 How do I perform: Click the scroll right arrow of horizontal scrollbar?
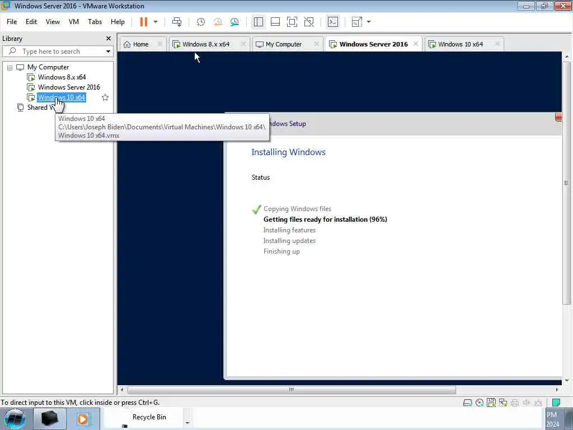[557, 390]
